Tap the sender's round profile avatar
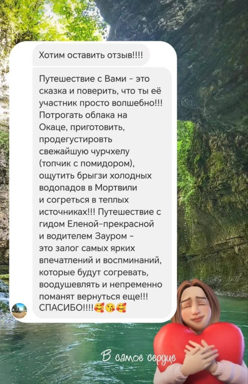 [x=19, y=310]
